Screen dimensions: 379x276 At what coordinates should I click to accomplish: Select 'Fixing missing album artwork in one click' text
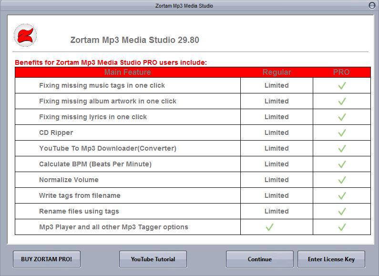tap(108, 101)
